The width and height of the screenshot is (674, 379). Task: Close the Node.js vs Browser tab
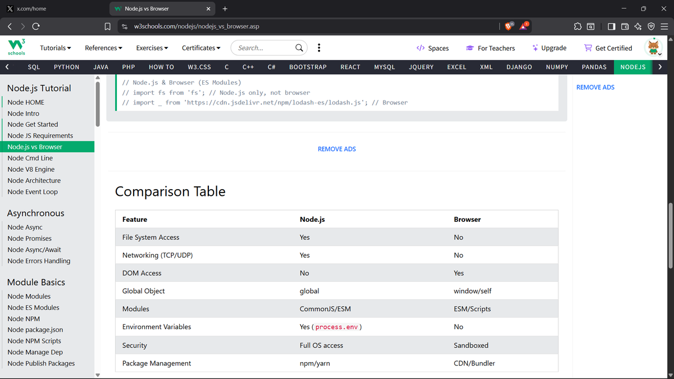[x=208, y=9]
